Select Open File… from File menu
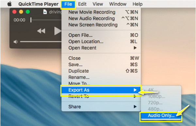 click(x=101, y=35)
